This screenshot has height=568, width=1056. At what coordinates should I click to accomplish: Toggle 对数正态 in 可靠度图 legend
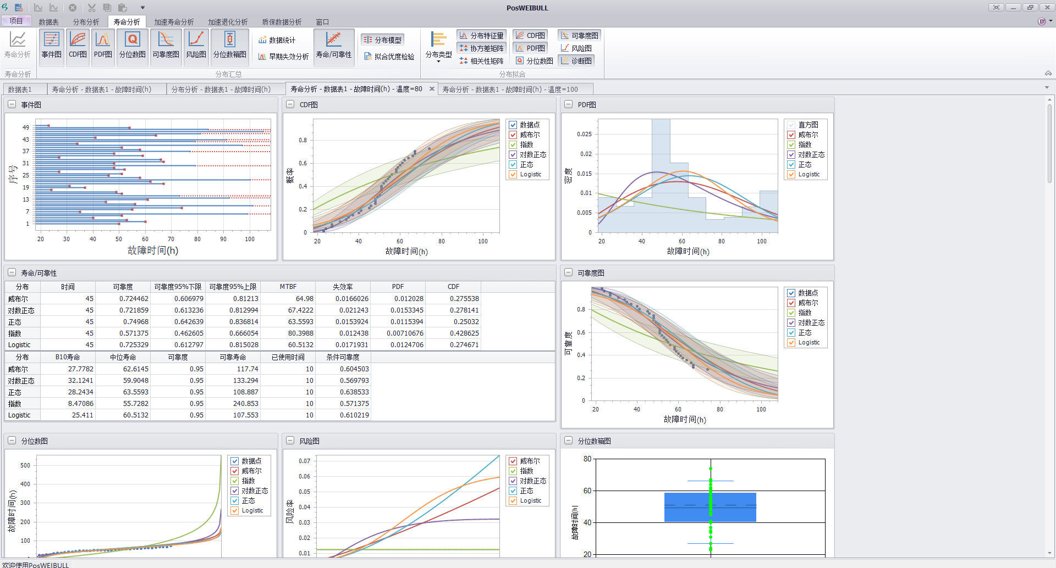coord(791,323)
